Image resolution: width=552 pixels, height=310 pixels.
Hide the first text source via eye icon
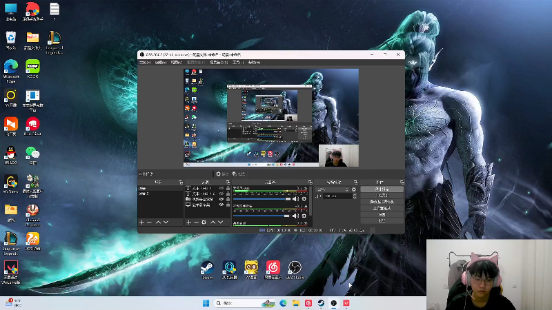[221, 188]
